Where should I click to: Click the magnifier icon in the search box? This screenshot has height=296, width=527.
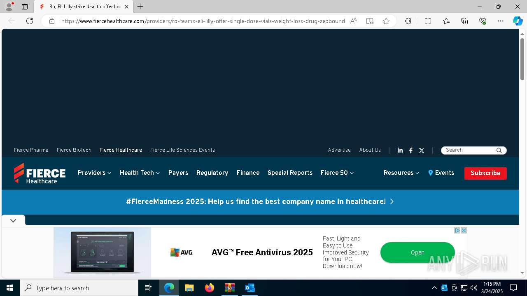(499, 150)
